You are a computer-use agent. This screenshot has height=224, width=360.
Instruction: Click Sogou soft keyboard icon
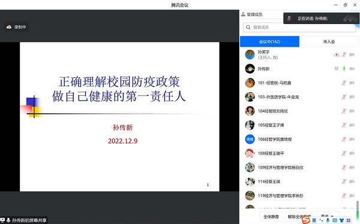[x=335, y=220]
